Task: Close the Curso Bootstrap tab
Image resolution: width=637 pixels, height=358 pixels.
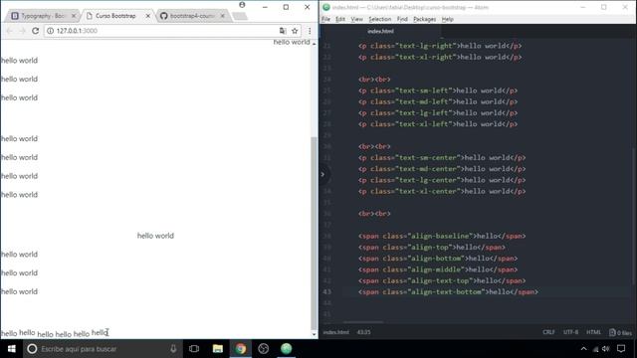Action: (x=148, y=16)
